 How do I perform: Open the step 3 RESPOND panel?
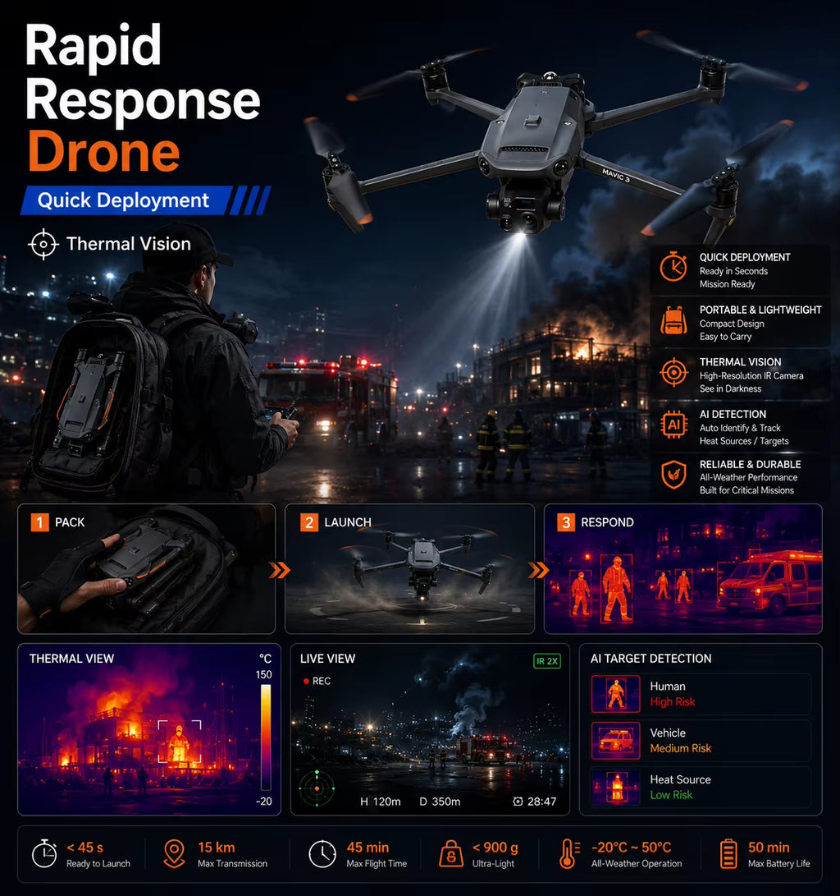click(683, 569)
